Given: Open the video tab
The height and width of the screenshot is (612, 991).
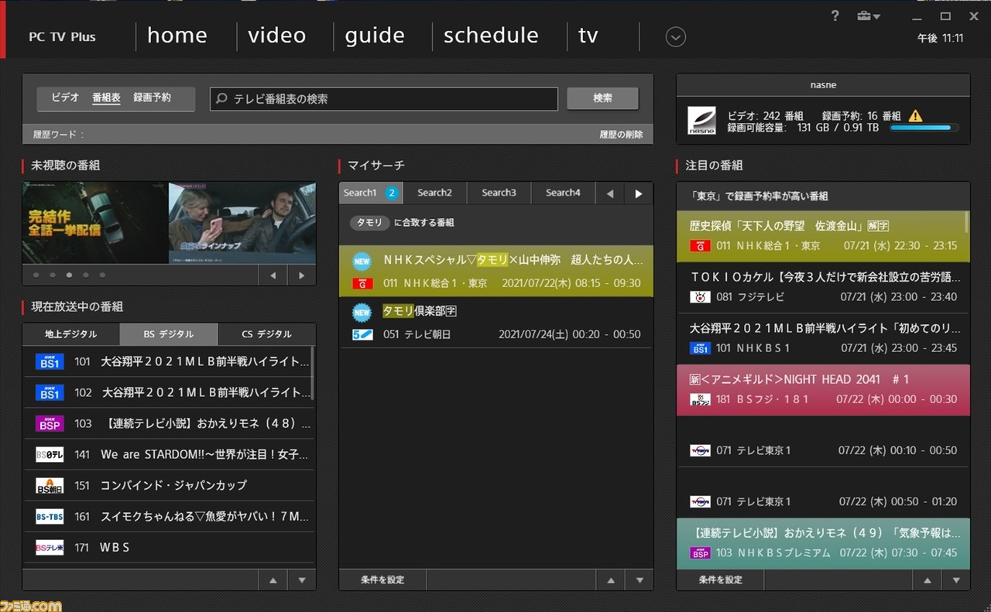Looking at the screenshot, I should (277, 36).
